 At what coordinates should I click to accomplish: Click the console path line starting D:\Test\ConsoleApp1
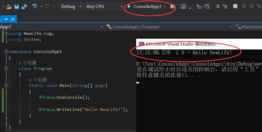[x=199, y=64]
